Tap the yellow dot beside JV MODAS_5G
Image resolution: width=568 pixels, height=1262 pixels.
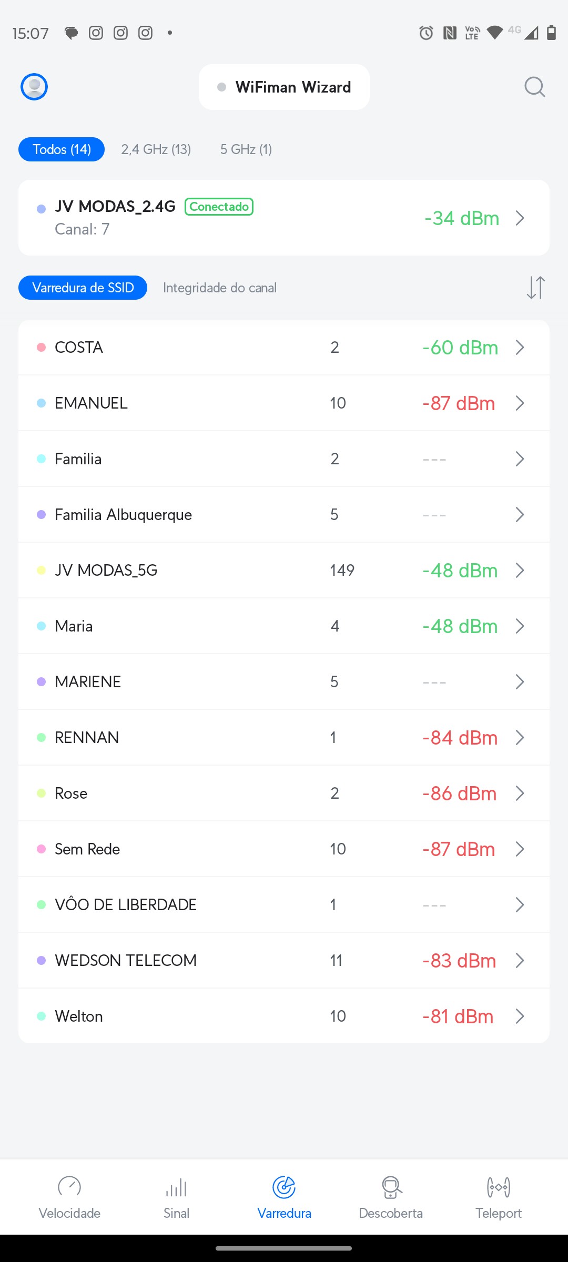click(42, 571)
